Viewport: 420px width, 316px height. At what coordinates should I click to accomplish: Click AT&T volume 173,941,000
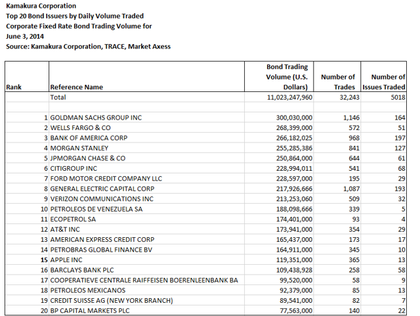295,230
